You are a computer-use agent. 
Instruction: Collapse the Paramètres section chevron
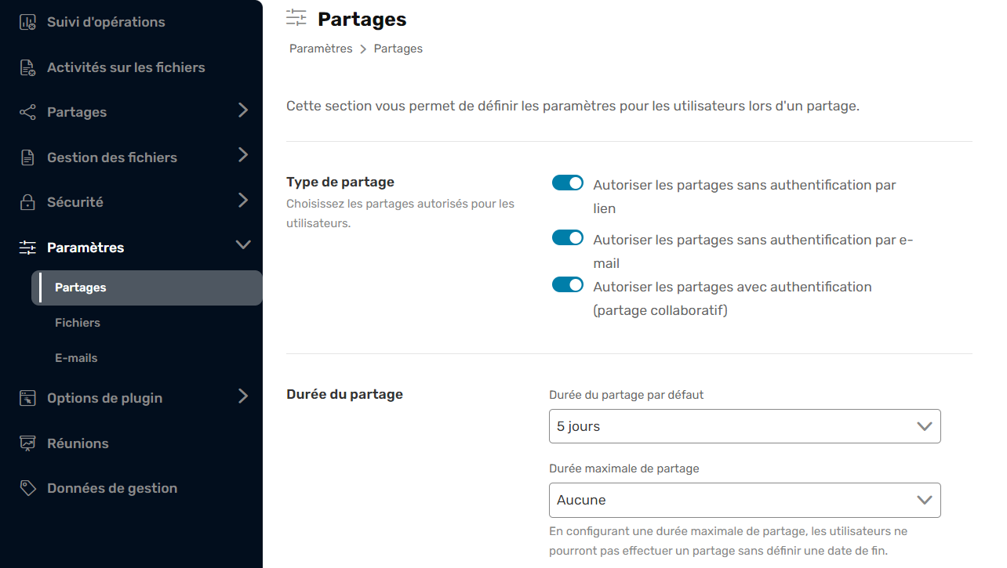243,245
